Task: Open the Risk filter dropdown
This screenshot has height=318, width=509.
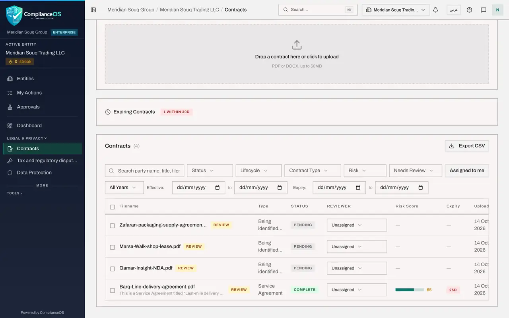Action: tap(365, 171)
